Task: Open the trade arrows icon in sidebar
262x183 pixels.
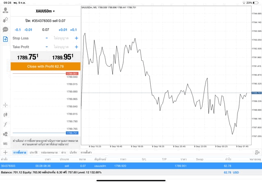Action: coord(5,20)
